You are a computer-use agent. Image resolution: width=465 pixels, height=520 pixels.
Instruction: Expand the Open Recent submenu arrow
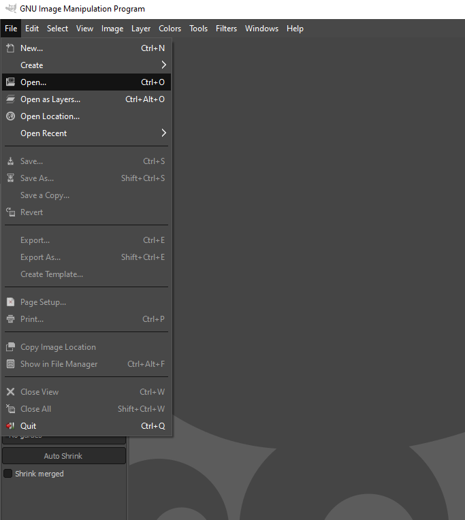click(163, 133)
